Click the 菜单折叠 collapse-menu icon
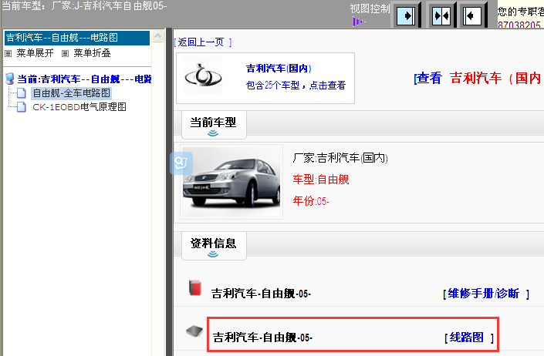The width and height of the screenshot is (544, 356). click(x=65, y=53)
